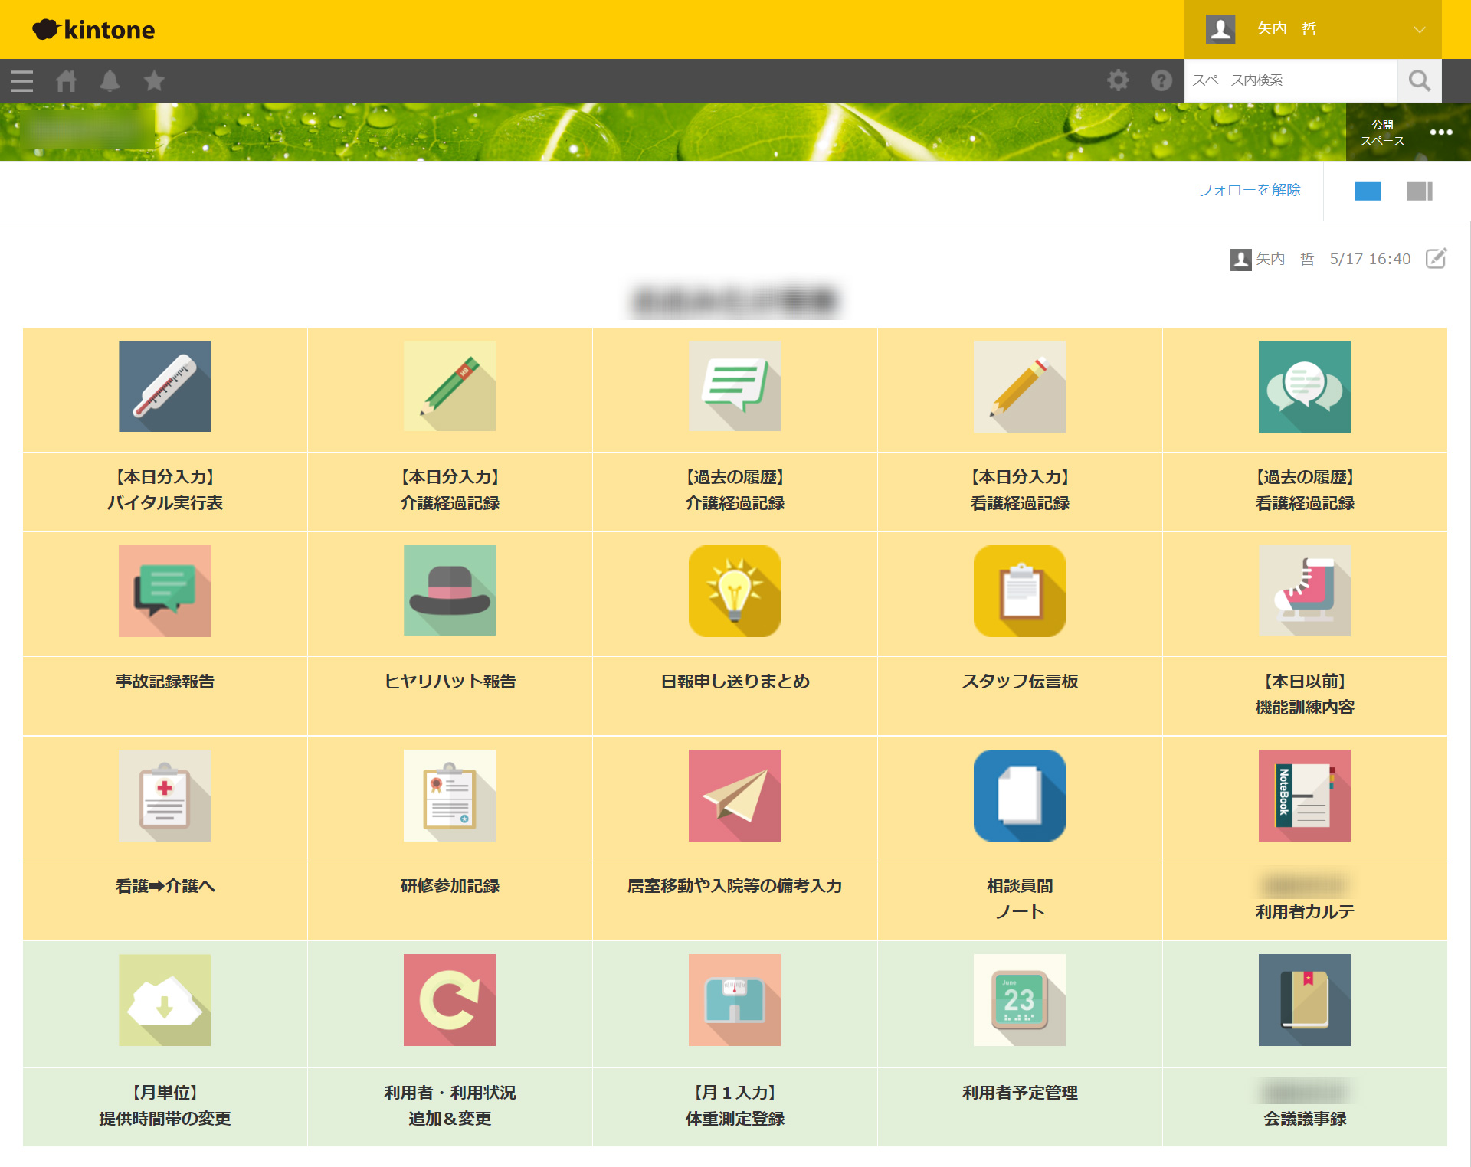Screen dimensions: 1471x1167
Task: Open the hamburger menu icon
Action: (21, 80)
